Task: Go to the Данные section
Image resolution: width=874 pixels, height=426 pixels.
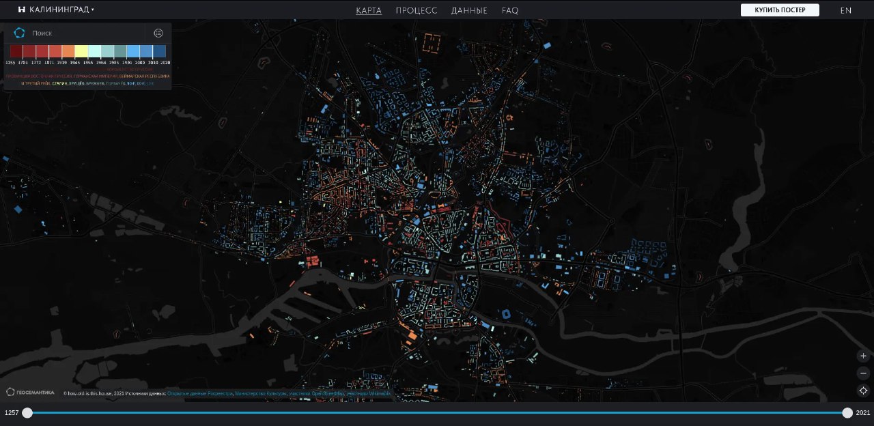Action: click(x=469, y=10)
